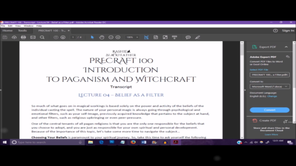Click the document vertical scrollbar thumb
Image resolution: width=296 pixels, height=166 pixels.
242,50
